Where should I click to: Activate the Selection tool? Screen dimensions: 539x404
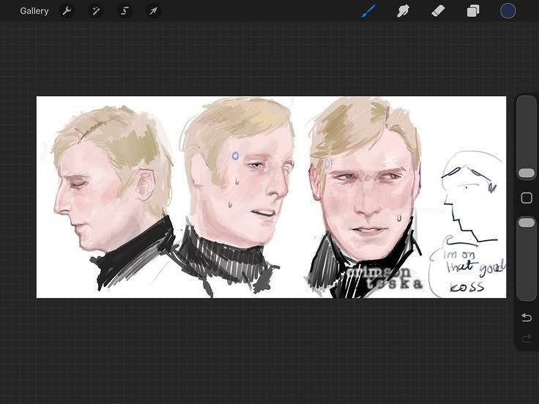(124, 11)
